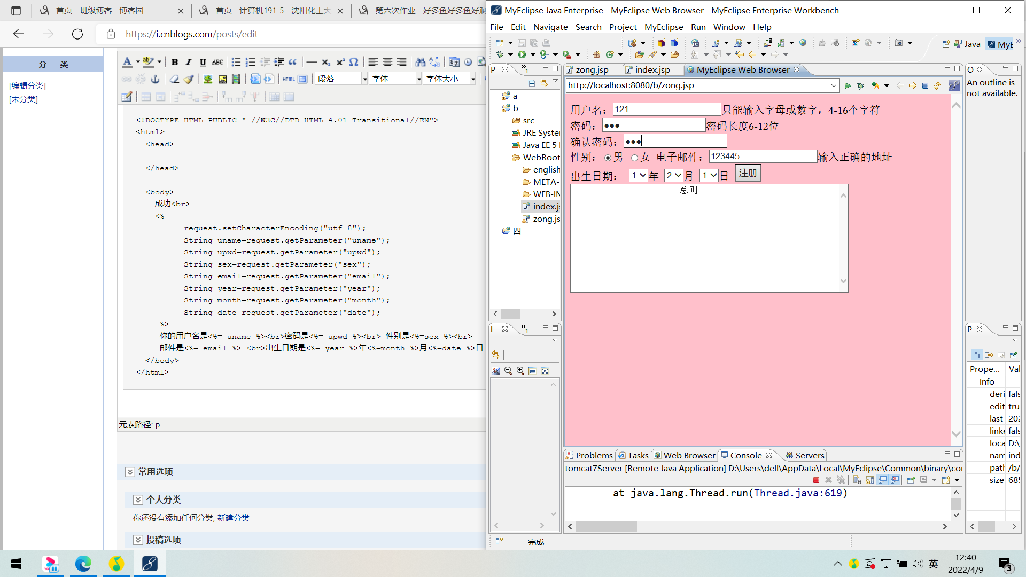Select the 女 gender radio button
The width and height of the screenshot is (1026, 577).
[634, 158]
